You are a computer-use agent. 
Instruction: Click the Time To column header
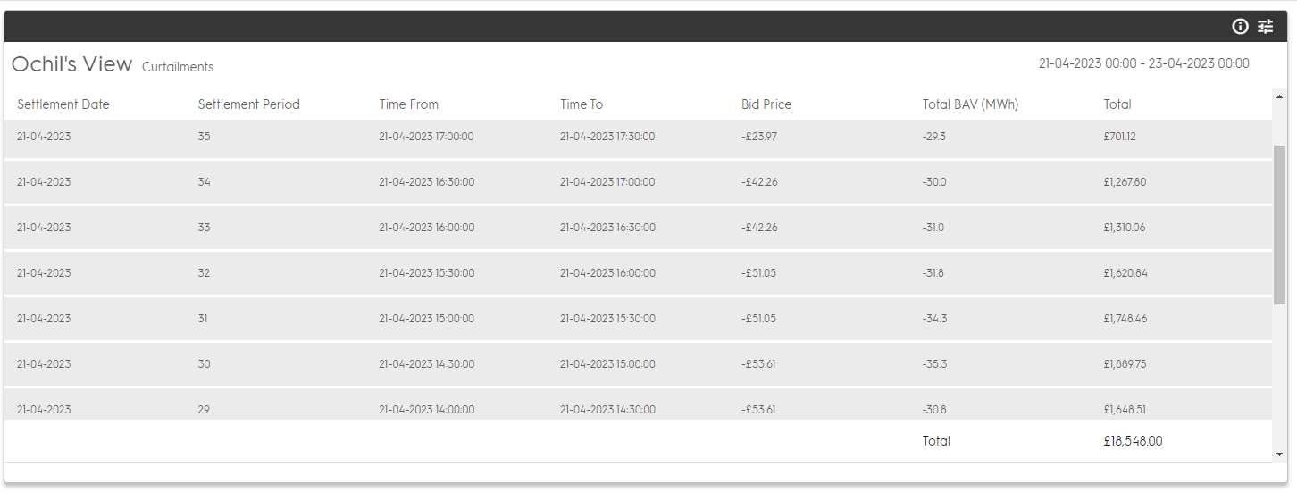(x=582, y=104)
